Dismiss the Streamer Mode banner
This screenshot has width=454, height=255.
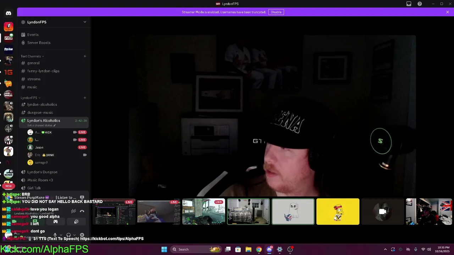pos(448,12)
